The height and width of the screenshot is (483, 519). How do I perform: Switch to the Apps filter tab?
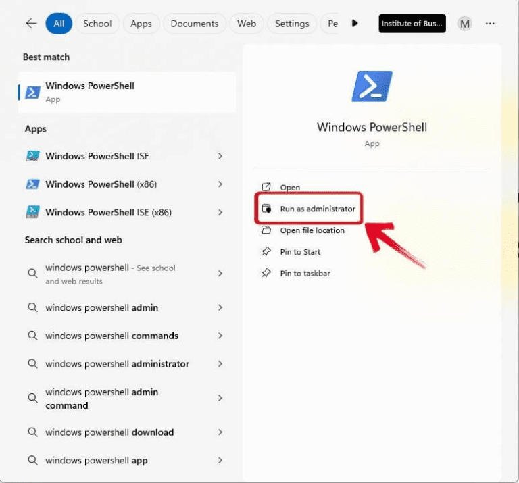(x=141, y=24)
